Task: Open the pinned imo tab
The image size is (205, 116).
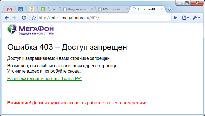Action: (x=54, y=9)
